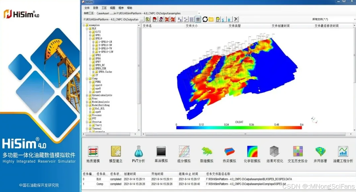Image resolution: width=356 pixels, height=192 pixels.
Task: Expand the SPE9_BC folder node
Action: (90, 65)
